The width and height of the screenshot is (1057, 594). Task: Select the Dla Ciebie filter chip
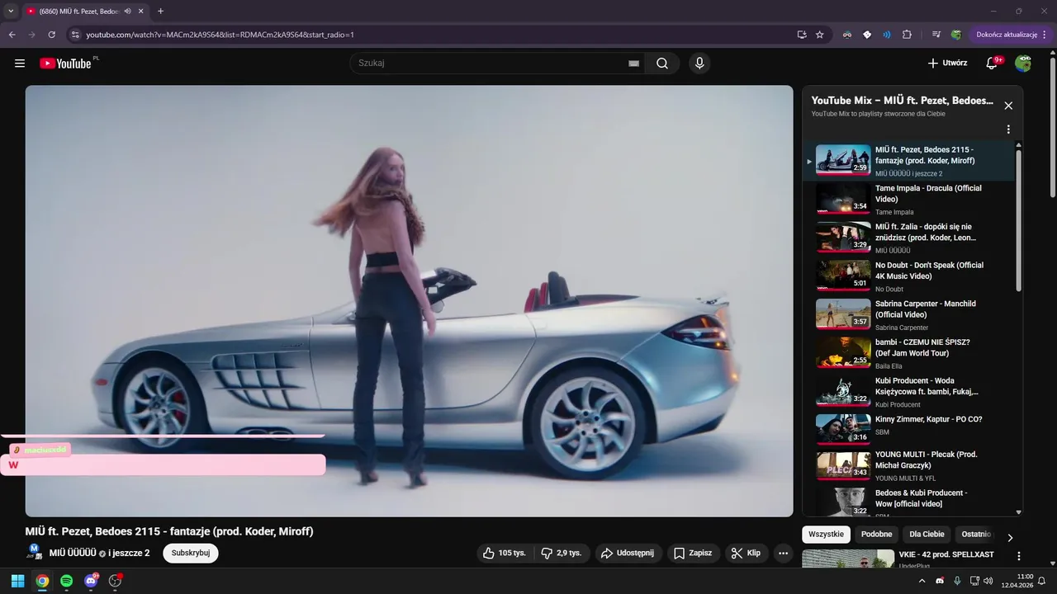point(927,534)
